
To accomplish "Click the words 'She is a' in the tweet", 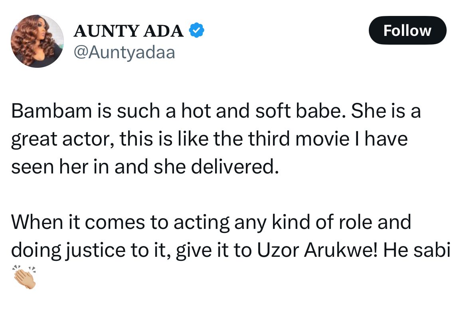I will (x=386, y=111).
